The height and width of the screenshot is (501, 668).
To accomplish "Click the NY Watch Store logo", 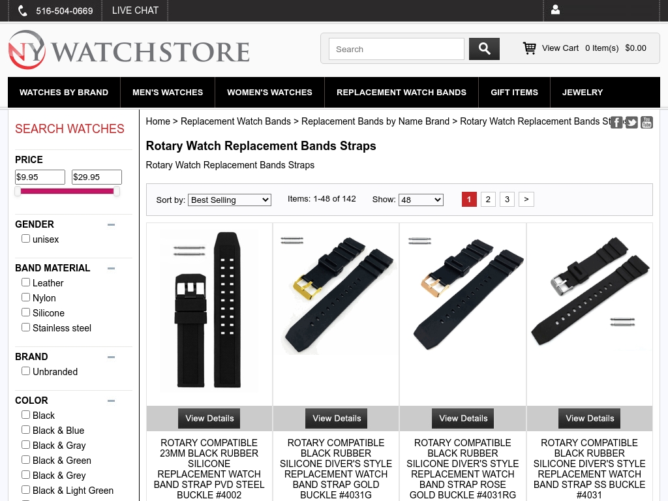I will [x=128, y=50].
